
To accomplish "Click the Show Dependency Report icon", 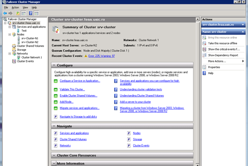I will coord(205,55).
